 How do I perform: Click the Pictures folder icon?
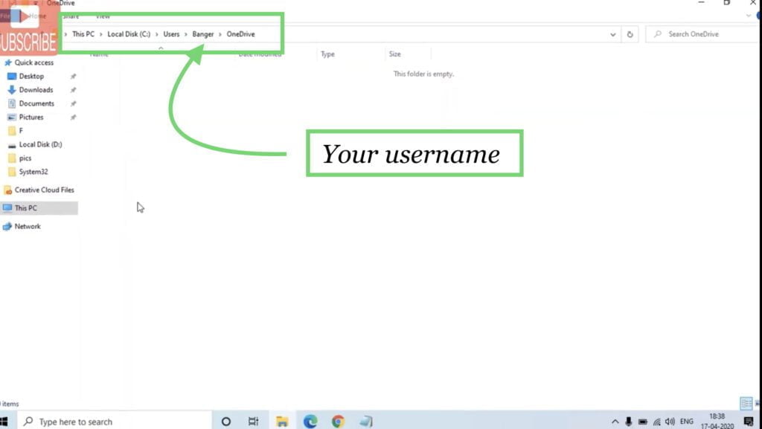tap(12, 117)
